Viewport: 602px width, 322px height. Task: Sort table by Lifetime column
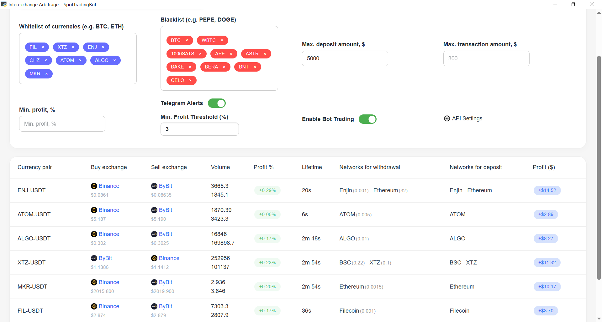[x=312, y=167]
